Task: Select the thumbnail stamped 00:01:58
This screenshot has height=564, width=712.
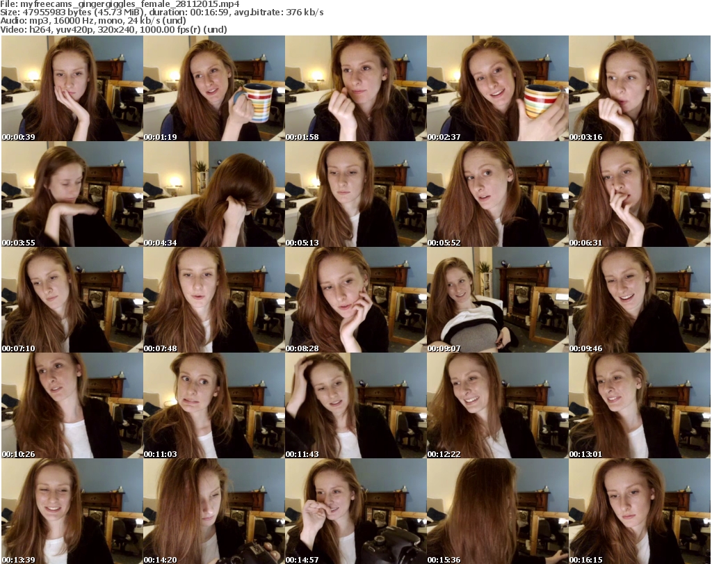Action: (355, 88)
